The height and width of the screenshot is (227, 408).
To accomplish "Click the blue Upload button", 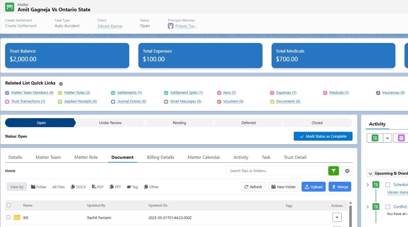I will [314, 187].
